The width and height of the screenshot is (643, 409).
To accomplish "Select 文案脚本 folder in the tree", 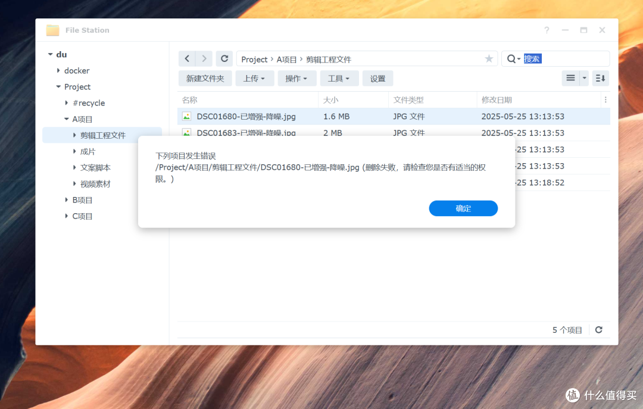I will [95, 168].
